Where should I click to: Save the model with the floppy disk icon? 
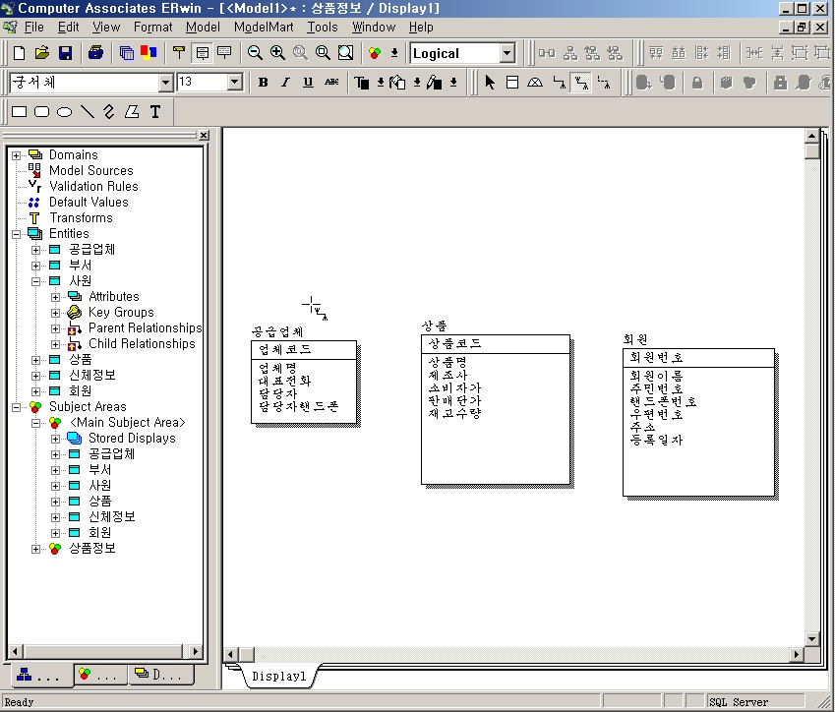click(x=65, y=53)
